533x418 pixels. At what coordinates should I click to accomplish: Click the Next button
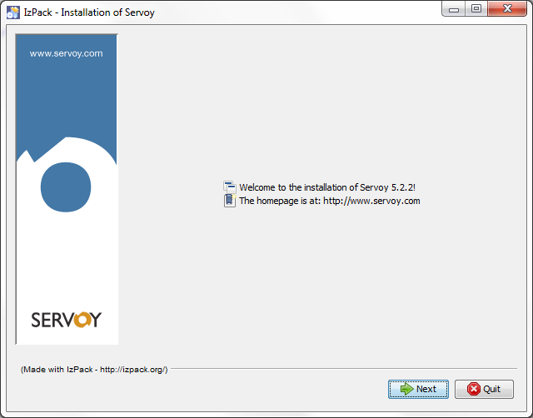[418, 389]
